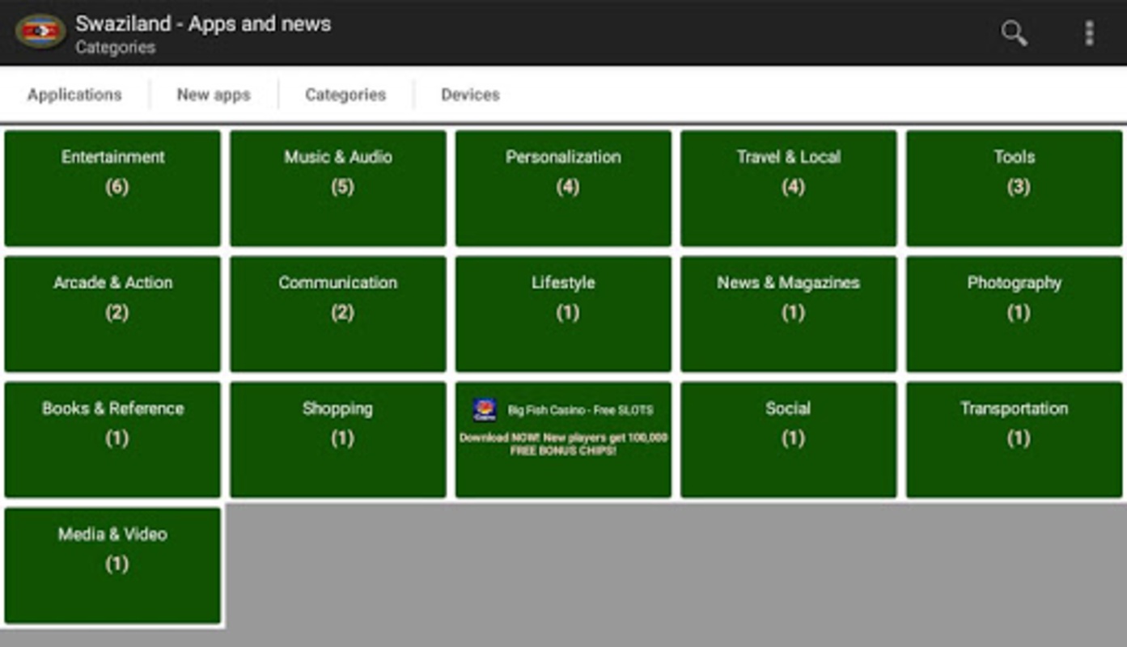Switch to the Applications tab
The image size is (1127, 647).
click(x=74, y=95)
